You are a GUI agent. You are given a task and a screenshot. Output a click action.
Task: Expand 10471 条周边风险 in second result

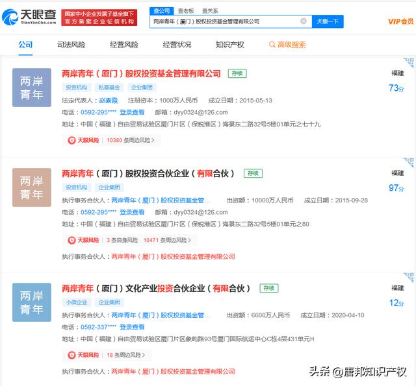pyautogui.click(x=167, y=240)
